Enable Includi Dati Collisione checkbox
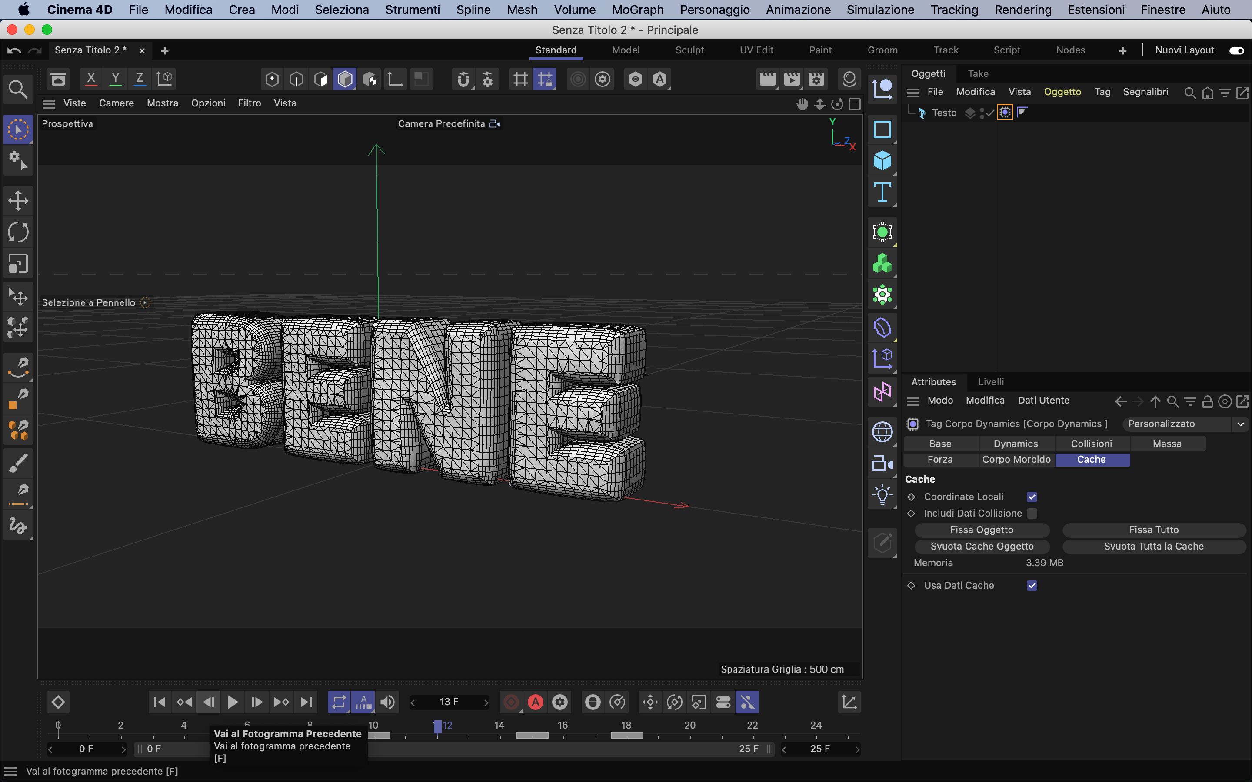 tap(1032, 513)
